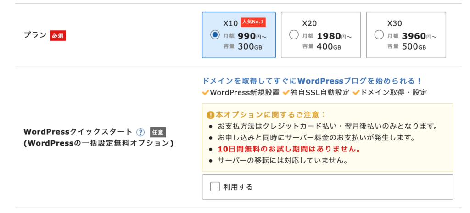Click the gray 任意 badge

point(158,132)
